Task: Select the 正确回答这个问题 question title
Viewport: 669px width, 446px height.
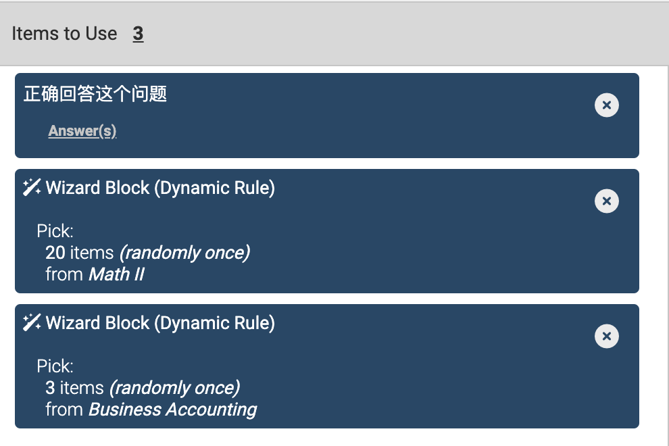Action: [95, 94]
